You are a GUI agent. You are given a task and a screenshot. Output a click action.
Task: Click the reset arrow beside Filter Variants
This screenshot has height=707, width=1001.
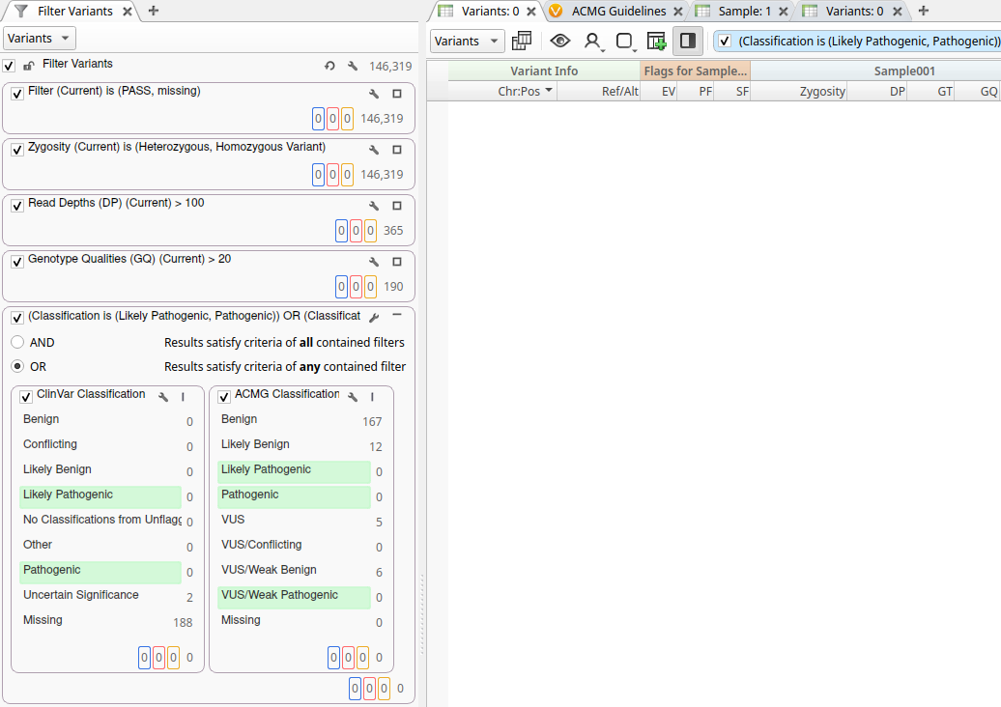click(329, 66)
